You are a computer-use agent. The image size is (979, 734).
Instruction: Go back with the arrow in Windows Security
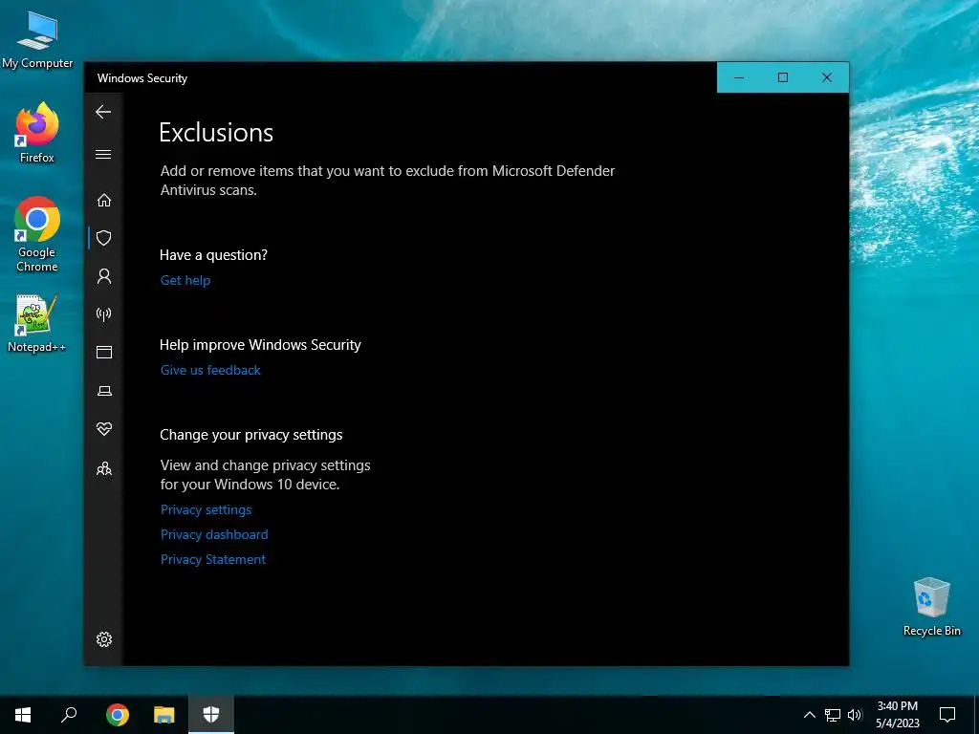103,113
